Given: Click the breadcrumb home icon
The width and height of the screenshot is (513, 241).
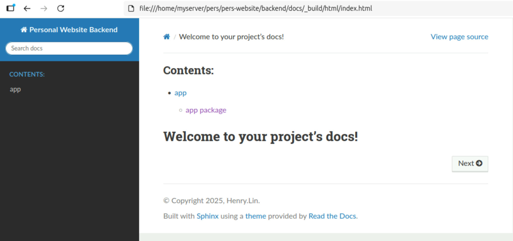Looking at the screenshot, I should coord(166,37).
